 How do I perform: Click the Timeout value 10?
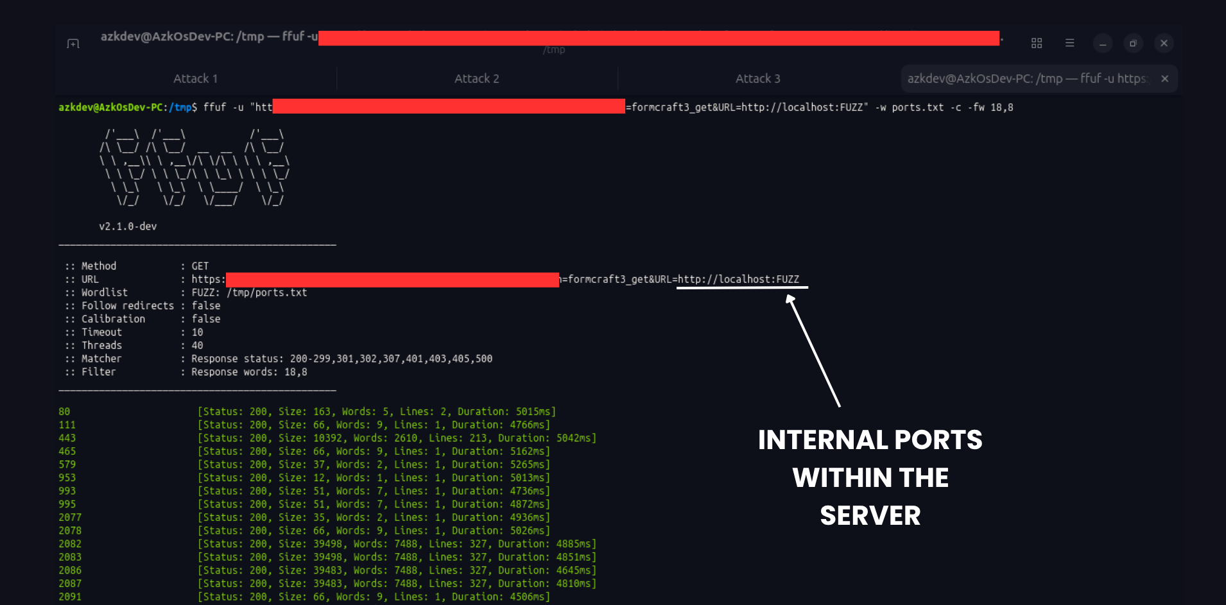tap(197, 332)
